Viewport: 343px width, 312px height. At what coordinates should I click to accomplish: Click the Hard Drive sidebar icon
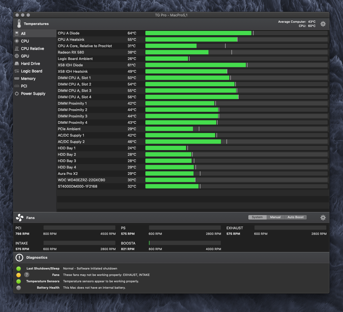17,64
